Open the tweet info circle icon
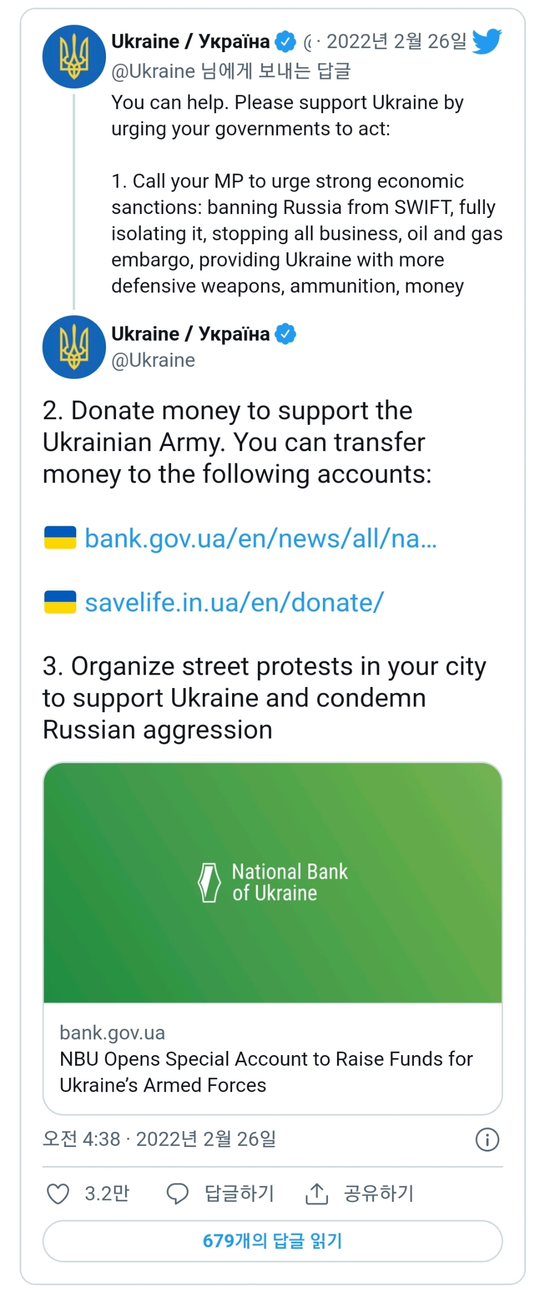 pos(487,1140)
